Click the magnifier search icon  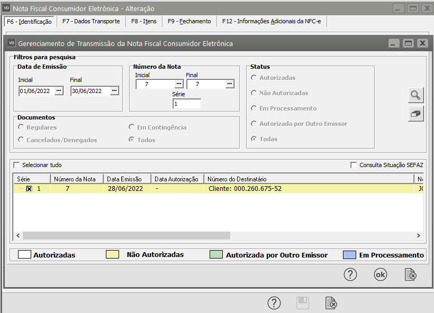(415, 95)
